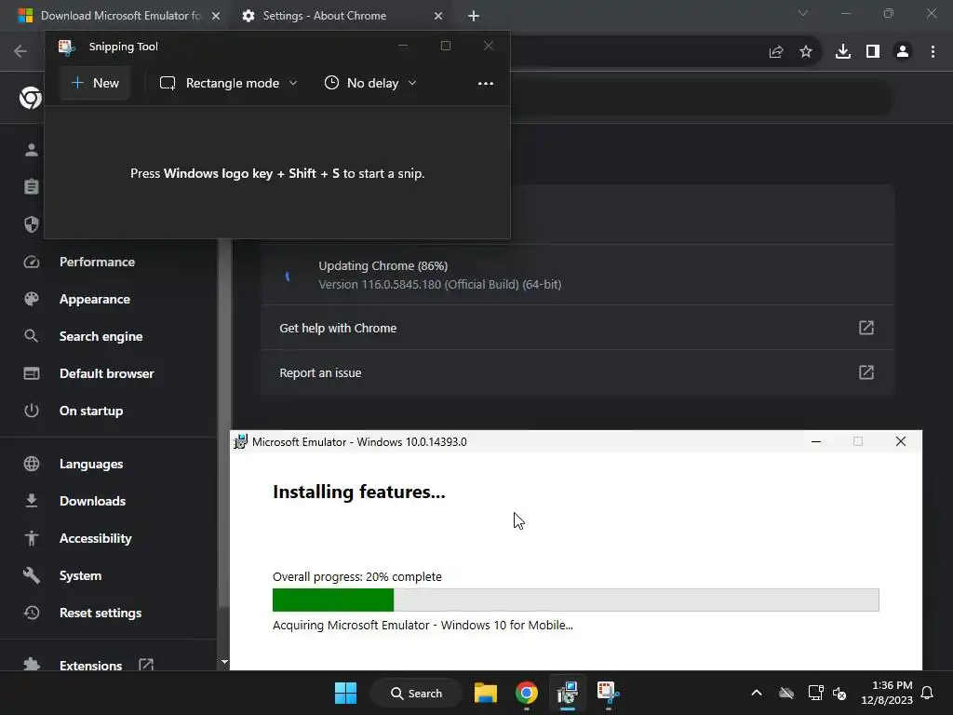953x715 pixels.
Task: Click the Emulator install progress bar
Action: click(x=575, y=600)
